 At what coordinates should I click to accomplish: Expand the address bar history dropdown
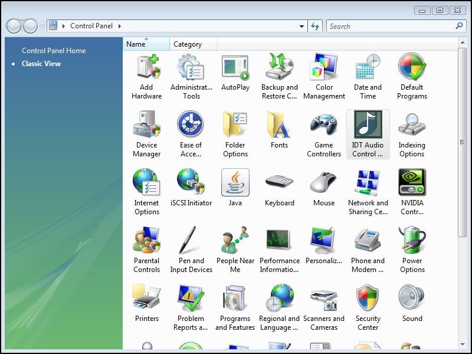pos(301,26)
